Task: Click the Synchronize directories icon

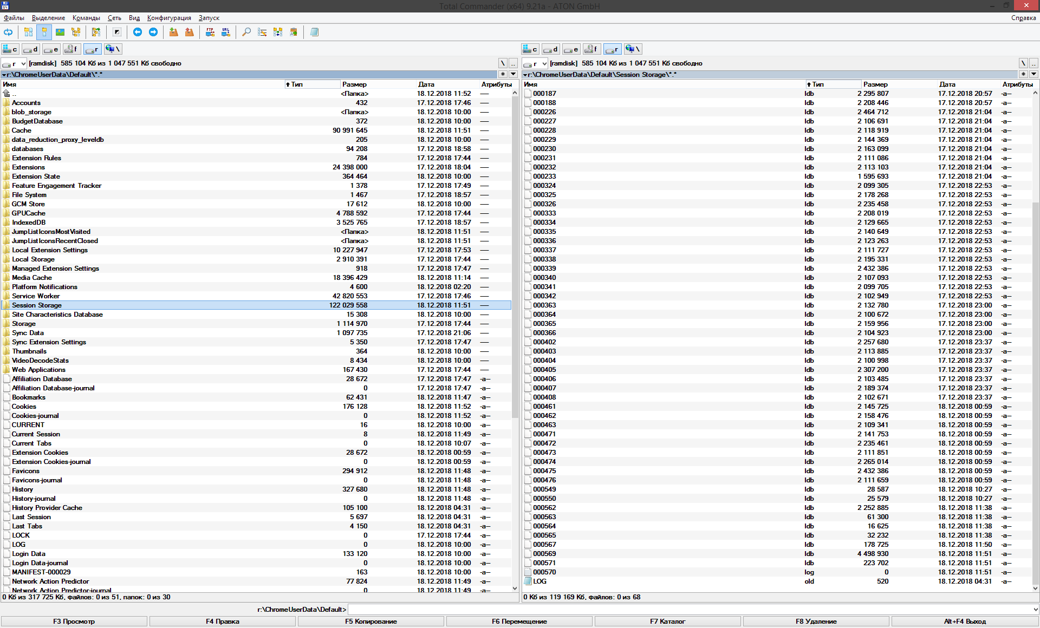Action: (278, 32)
